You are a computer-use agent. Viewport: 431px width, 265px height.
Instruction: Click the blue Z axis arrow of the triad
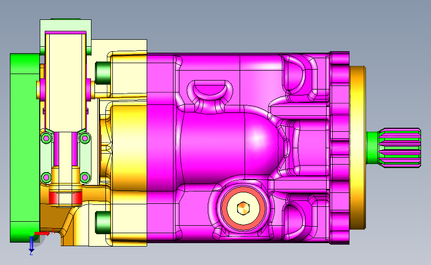(31, 244)
